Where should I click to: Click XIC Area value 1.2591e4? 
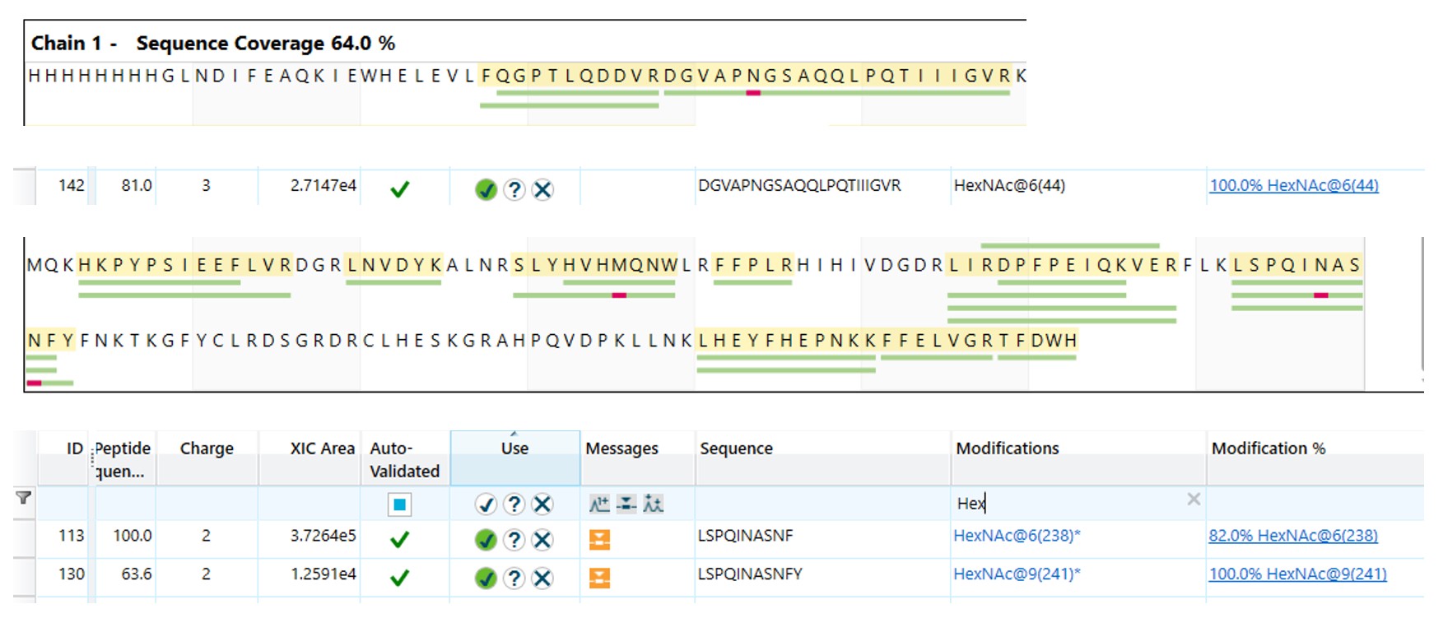click(x=323, y=574)
